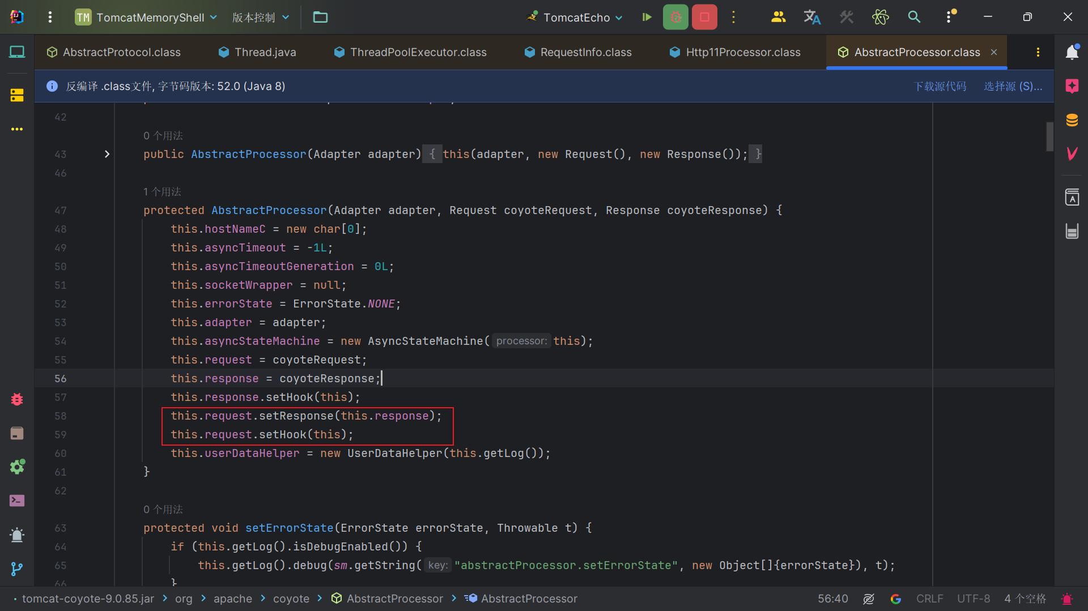Screen dimensions: 1088x611
Task: Open the project folder icon in toolbar
Action: [320, 17]
